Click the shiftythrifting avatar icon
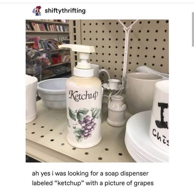 pyautogui.click(x=37, y=11)
